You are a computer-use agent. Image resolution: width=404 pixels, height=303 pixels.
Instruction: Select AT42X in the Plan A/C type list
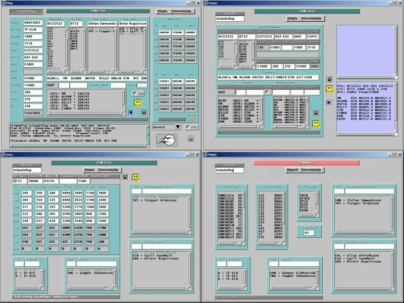[75, 32]
